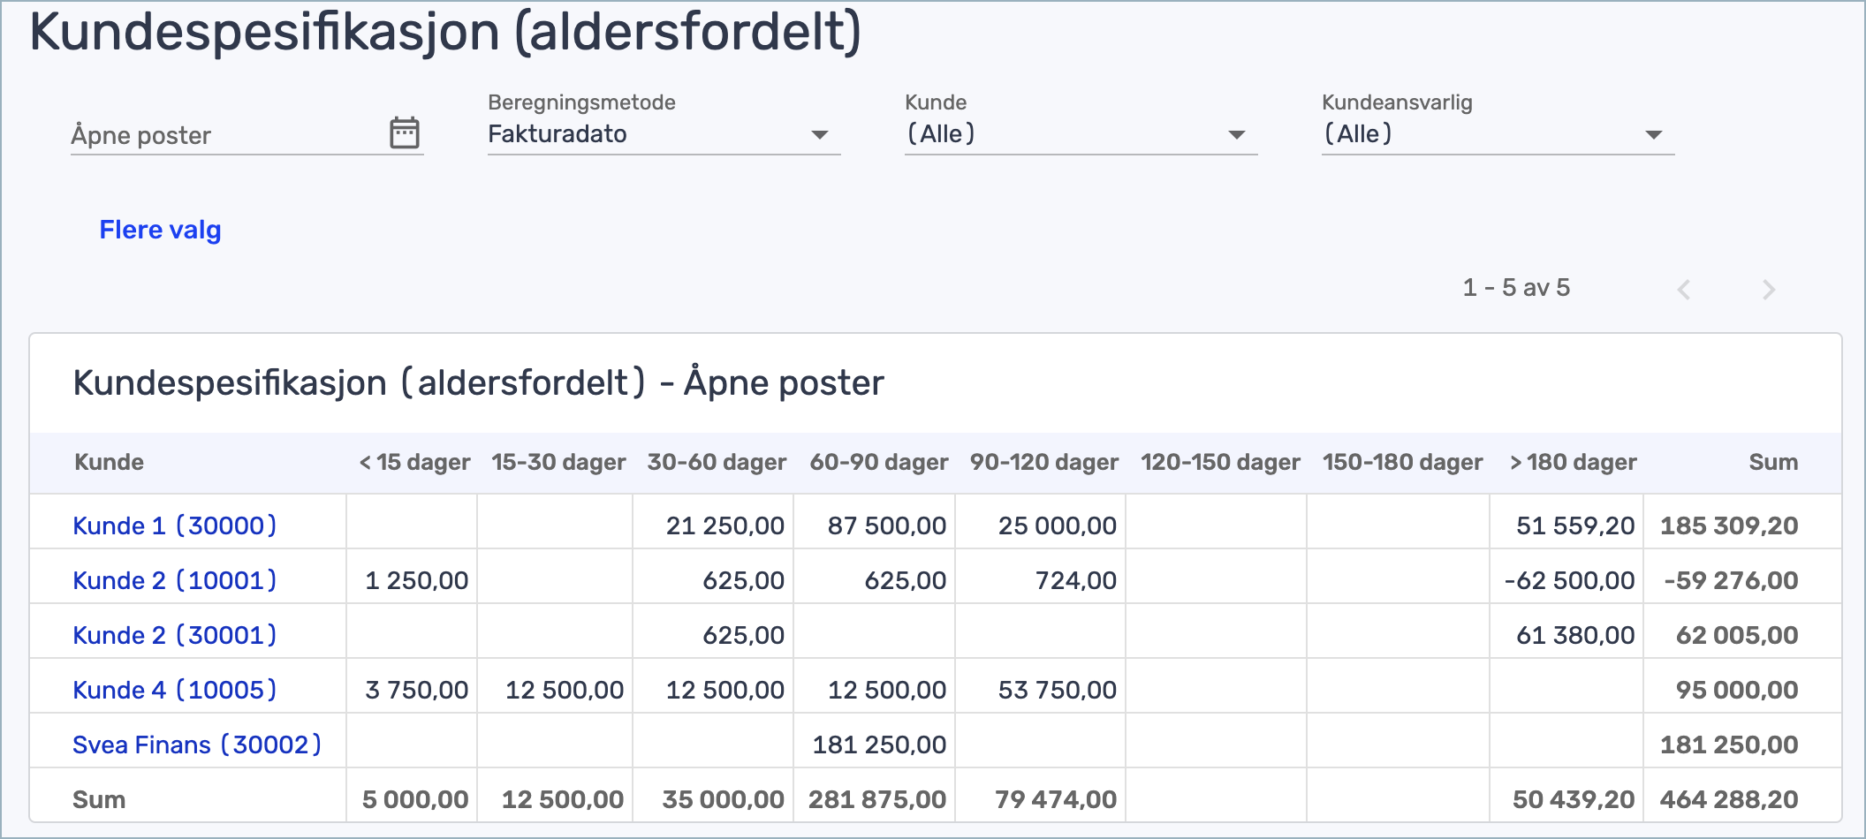
Task: Go to next page chevron
Action: click(x=1769, y=290)
